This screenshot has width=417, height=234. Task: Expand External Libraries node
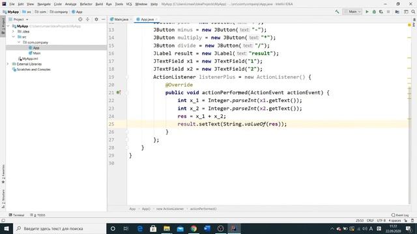8,64
